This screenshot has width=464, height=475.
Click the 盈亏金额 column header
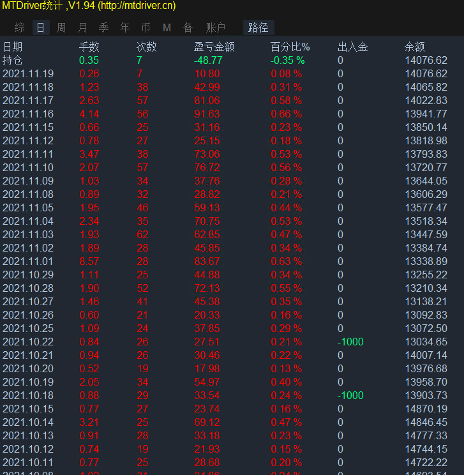(214, 47)
